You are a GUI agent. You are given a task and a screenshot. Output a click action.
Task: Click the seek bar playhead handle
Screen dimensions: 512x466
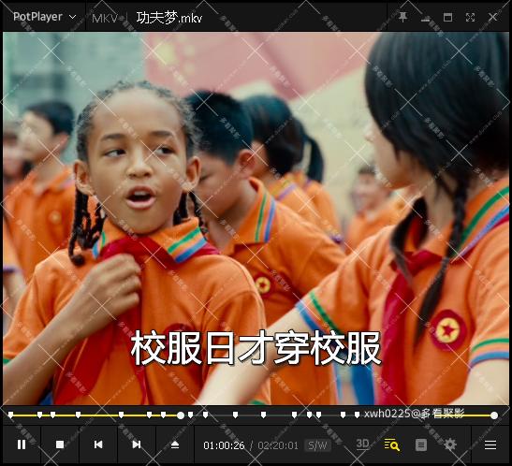click(181, 415)
